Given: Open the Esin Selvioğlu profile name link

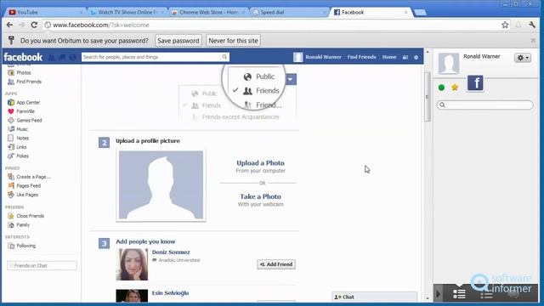Looking at the screenshot, I should pos(170,293).
